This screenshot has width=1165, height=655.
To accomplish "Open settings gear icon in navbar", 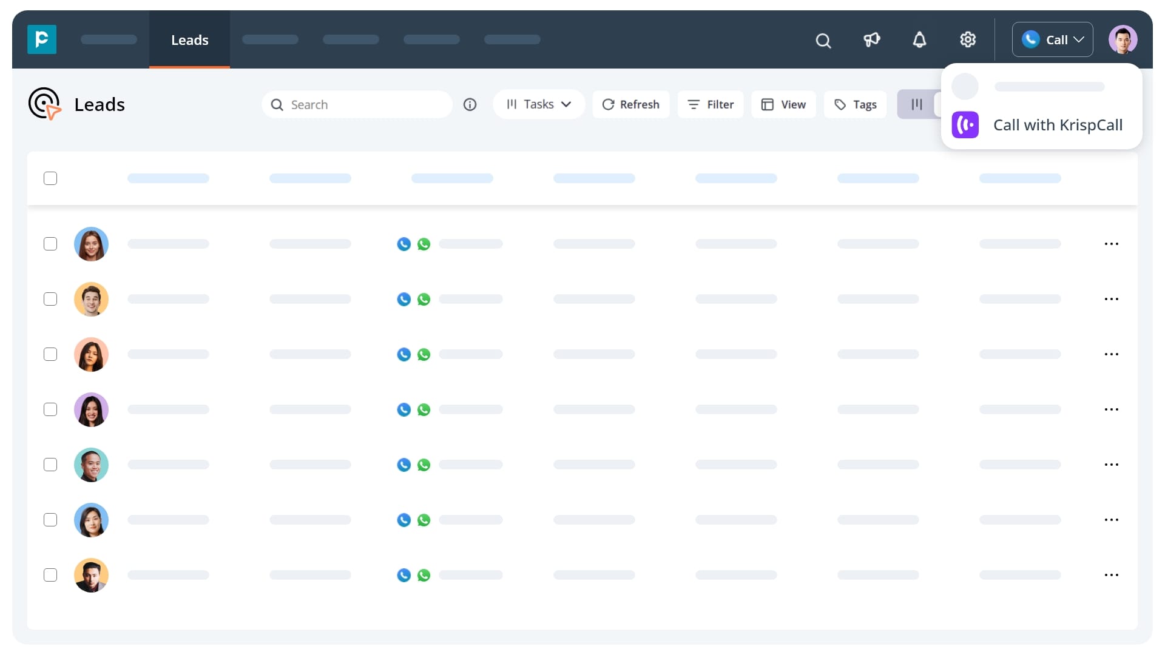I will pyautogui.click(x=967, y=40).
